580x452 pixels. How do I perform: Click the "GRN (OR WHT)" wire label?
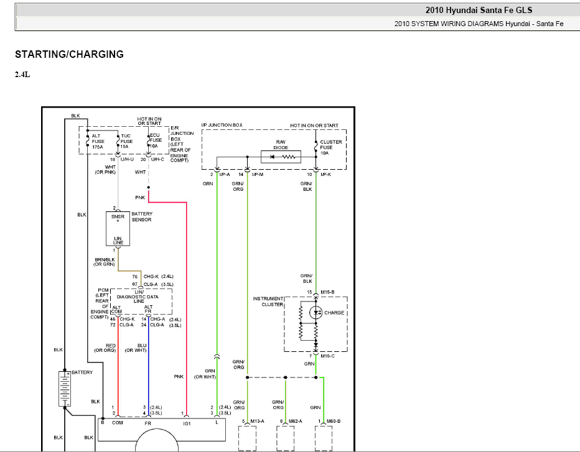[x=205, y=374]
